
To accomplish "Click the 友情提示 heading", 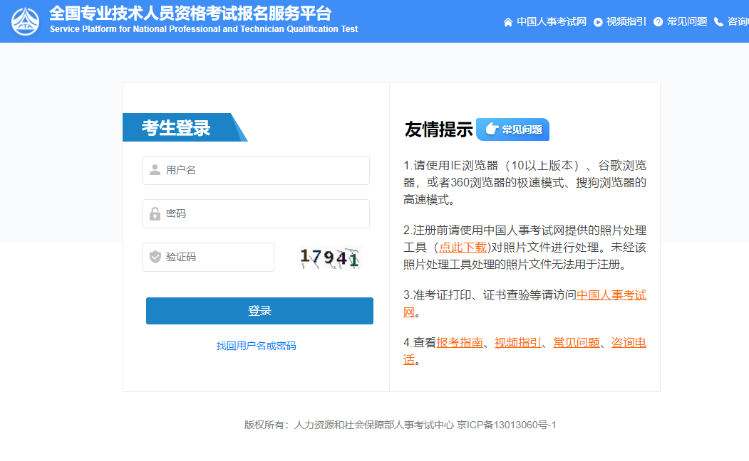I will pyautogui.click(x=438, y=129).
